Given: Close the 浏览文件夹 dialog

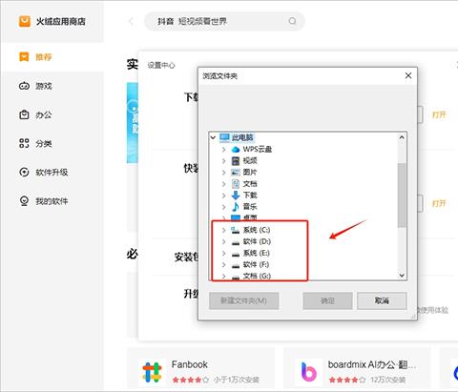Looking at the screenshot, I should coord(408,75).
